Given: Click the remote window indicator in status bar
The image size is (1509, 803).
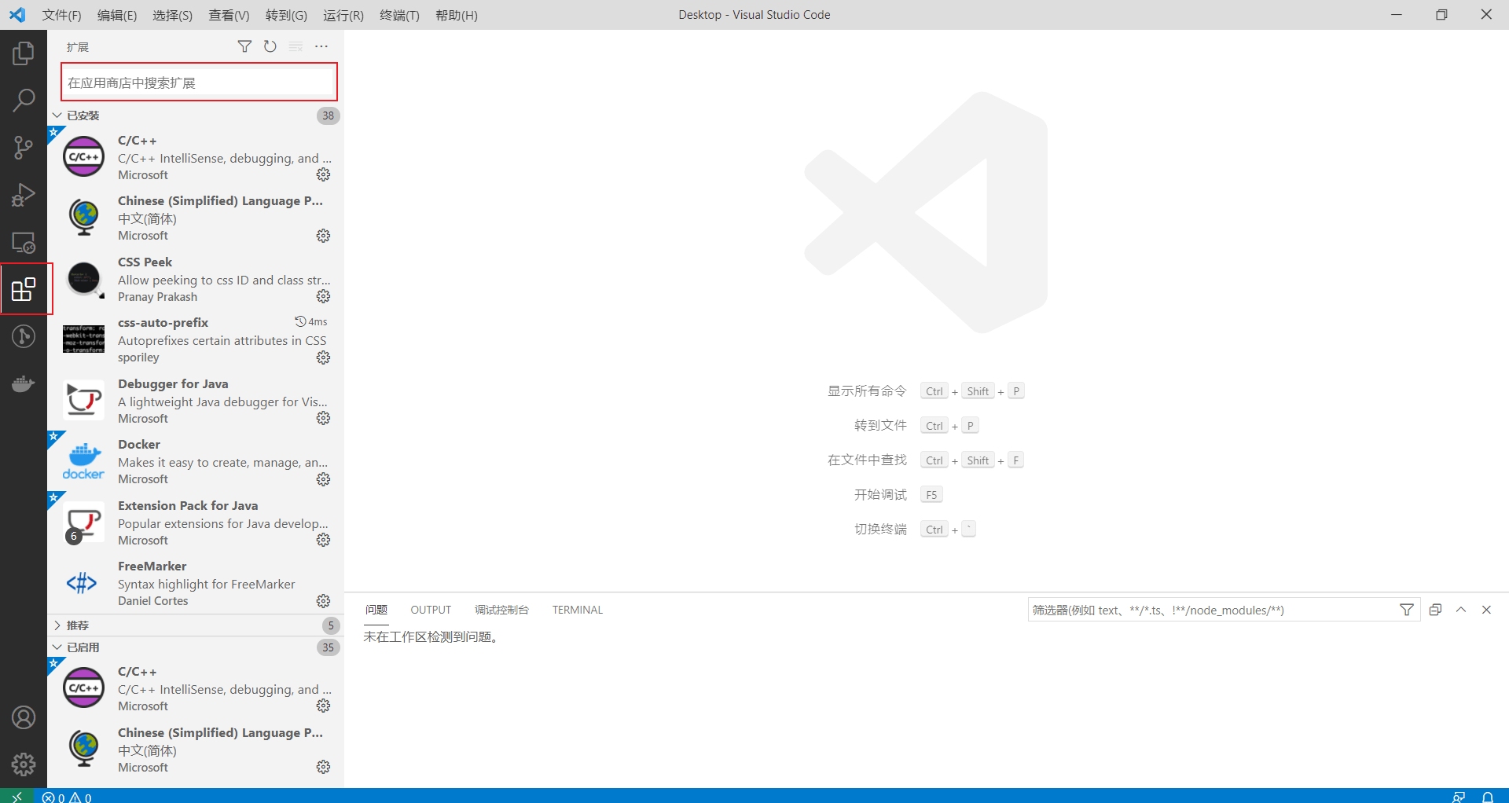Looking at the screenshot, I should click(x=17, y=796).
